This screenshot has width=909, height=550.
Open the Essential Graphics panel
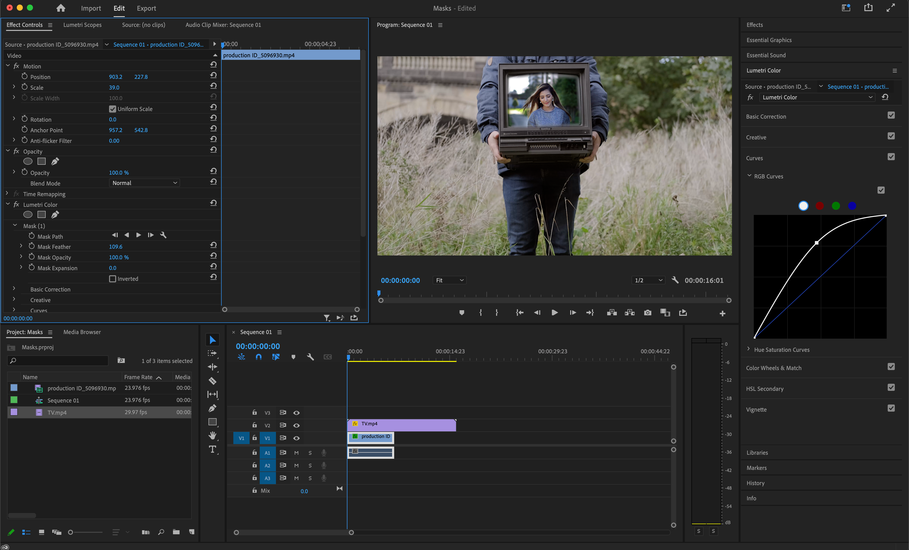pos(769,40)
